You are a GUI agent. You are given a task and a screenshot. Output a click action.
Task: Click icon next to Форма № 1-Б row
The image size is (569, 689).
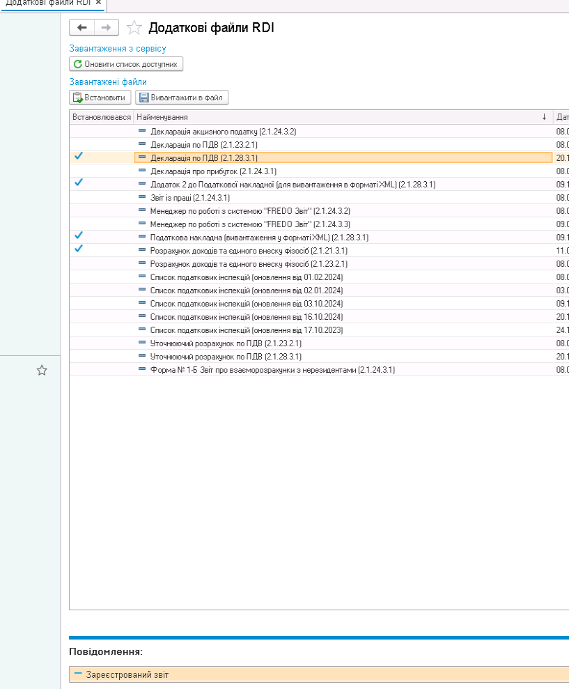[x=142, y=369]
